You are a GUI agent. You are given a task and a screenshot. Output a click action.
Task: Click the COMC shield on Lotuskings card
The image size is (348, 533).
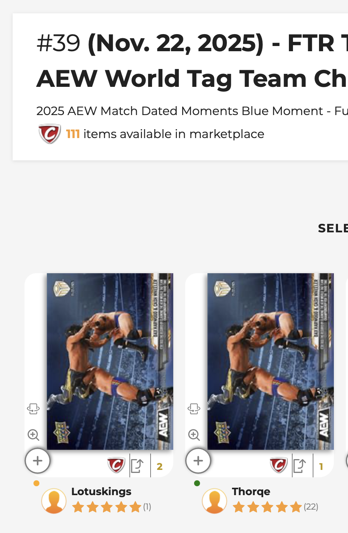coord(116,465)
